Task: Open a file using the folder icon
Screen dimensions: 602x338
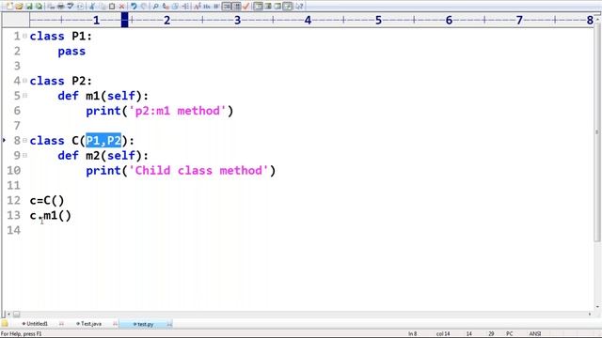Action: (19, 7)
